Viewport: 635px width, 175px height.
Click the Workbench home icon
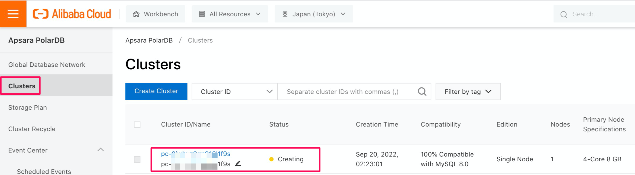[x=136, y=14]
